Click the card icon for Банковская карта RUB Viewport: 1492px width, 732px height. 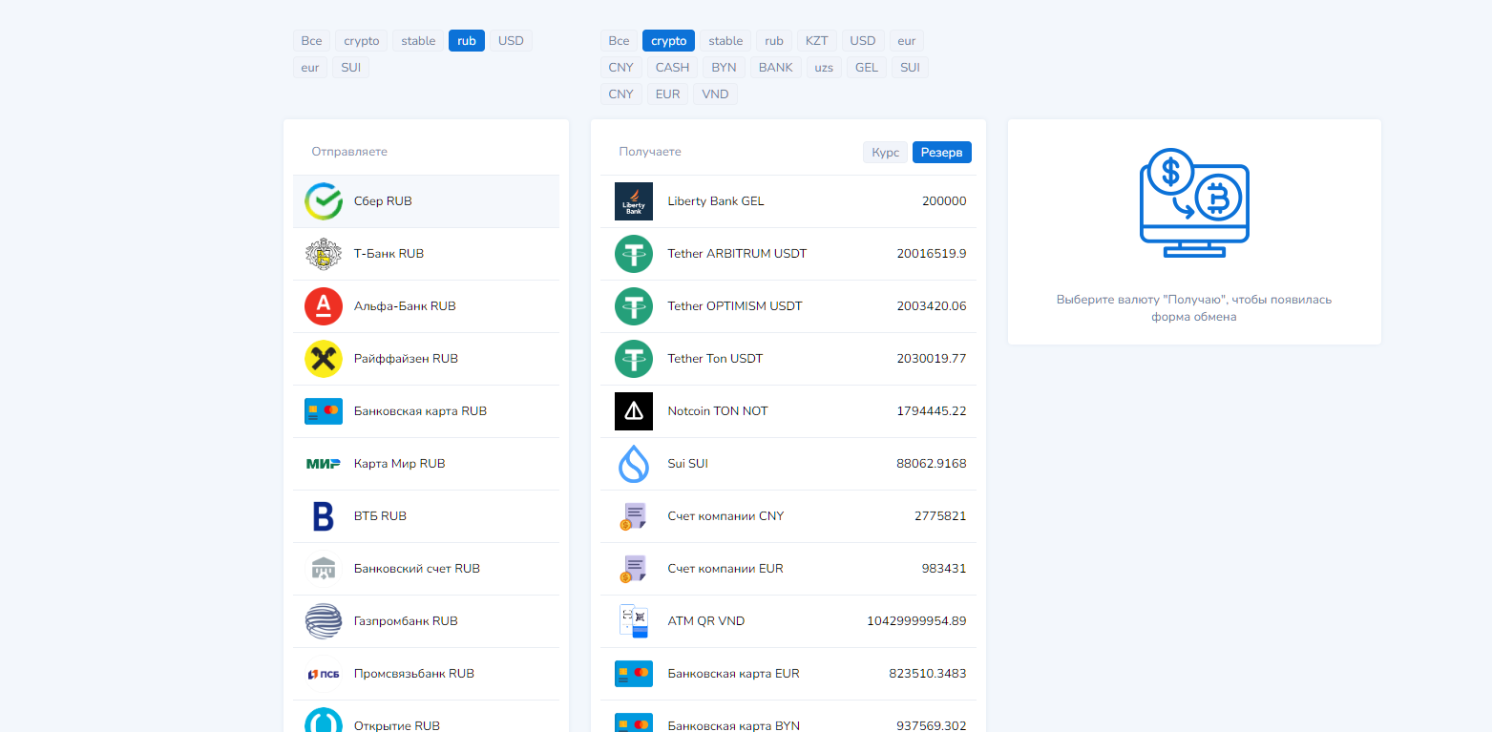pos(324,411)
